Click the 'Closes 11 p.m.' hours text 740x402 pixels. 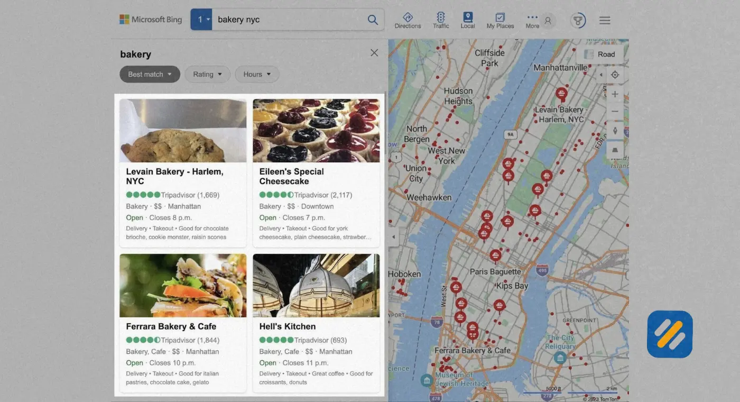click(306, 363)
